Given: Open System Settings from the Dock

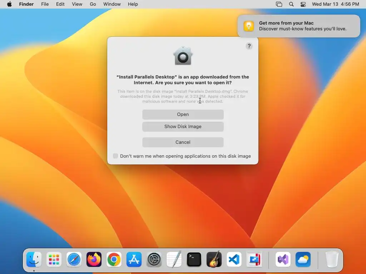Looking at the screenshot, I should click(154, 259).
